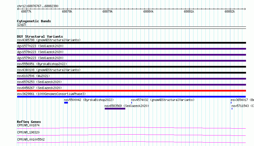Click the chr12:68876767..68882380 coordinate label
Viewport: 254px width, 146px height.
[38, 6]
